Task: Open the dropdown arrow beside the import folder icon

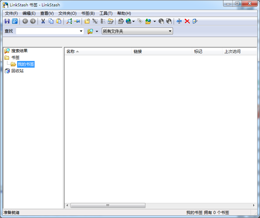Action: click(x=155, y=21)
